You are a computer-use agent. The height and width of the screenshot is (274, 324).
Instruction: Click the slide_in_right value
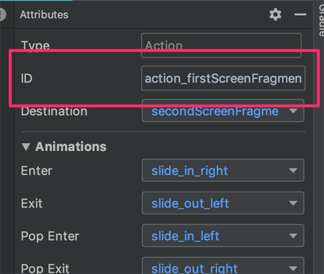click(x=189, y=171)
